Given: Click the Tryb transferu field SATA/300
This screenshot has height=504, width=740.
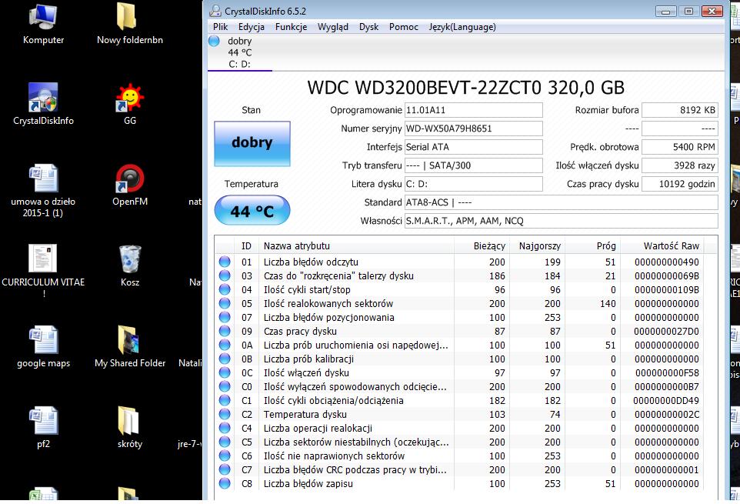Looking at the screenshot, I should click(473, 165).
